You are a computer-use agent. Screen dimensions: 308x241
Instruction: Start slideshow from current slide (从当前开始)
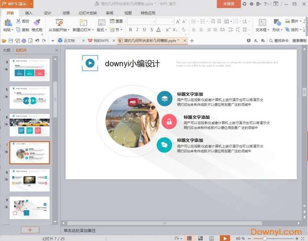pos(59,22)
